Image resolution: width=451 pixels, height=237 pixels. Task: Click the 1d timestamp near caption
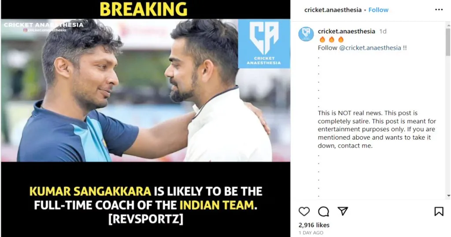(383, 31)
